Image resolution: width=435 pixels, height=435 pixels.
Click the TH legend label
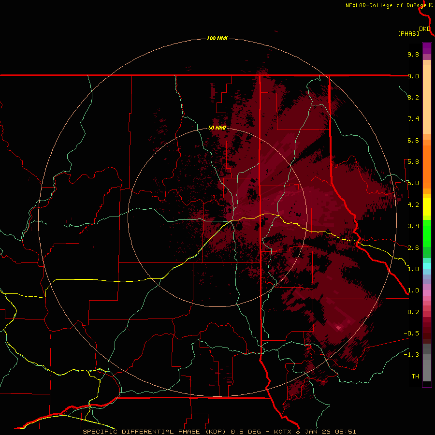click(415, 377)
